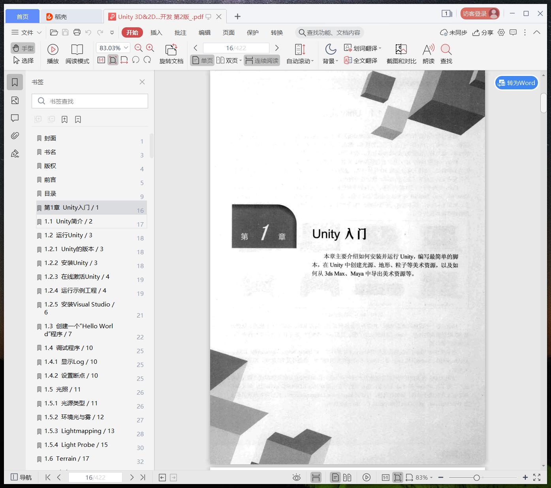
Task: Switch to the 转换 tab
Action: (277, 32)
